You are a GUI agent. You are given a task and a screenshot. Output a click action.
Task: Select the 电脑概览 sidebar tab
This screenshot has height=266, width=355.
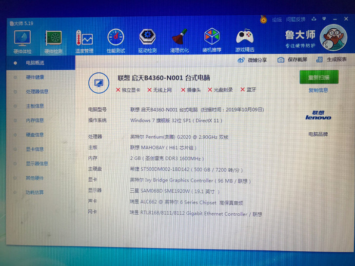click(41, 63)
